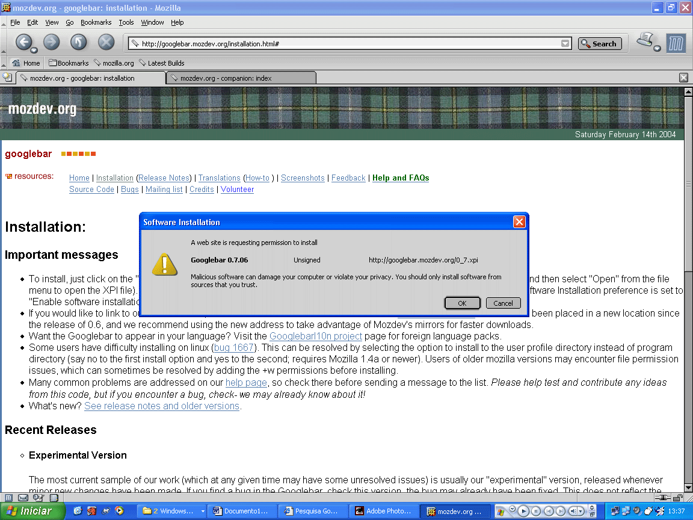The image size is (693, 520).
Task: Click the URL address field
Action: click(x=349, y=43)
